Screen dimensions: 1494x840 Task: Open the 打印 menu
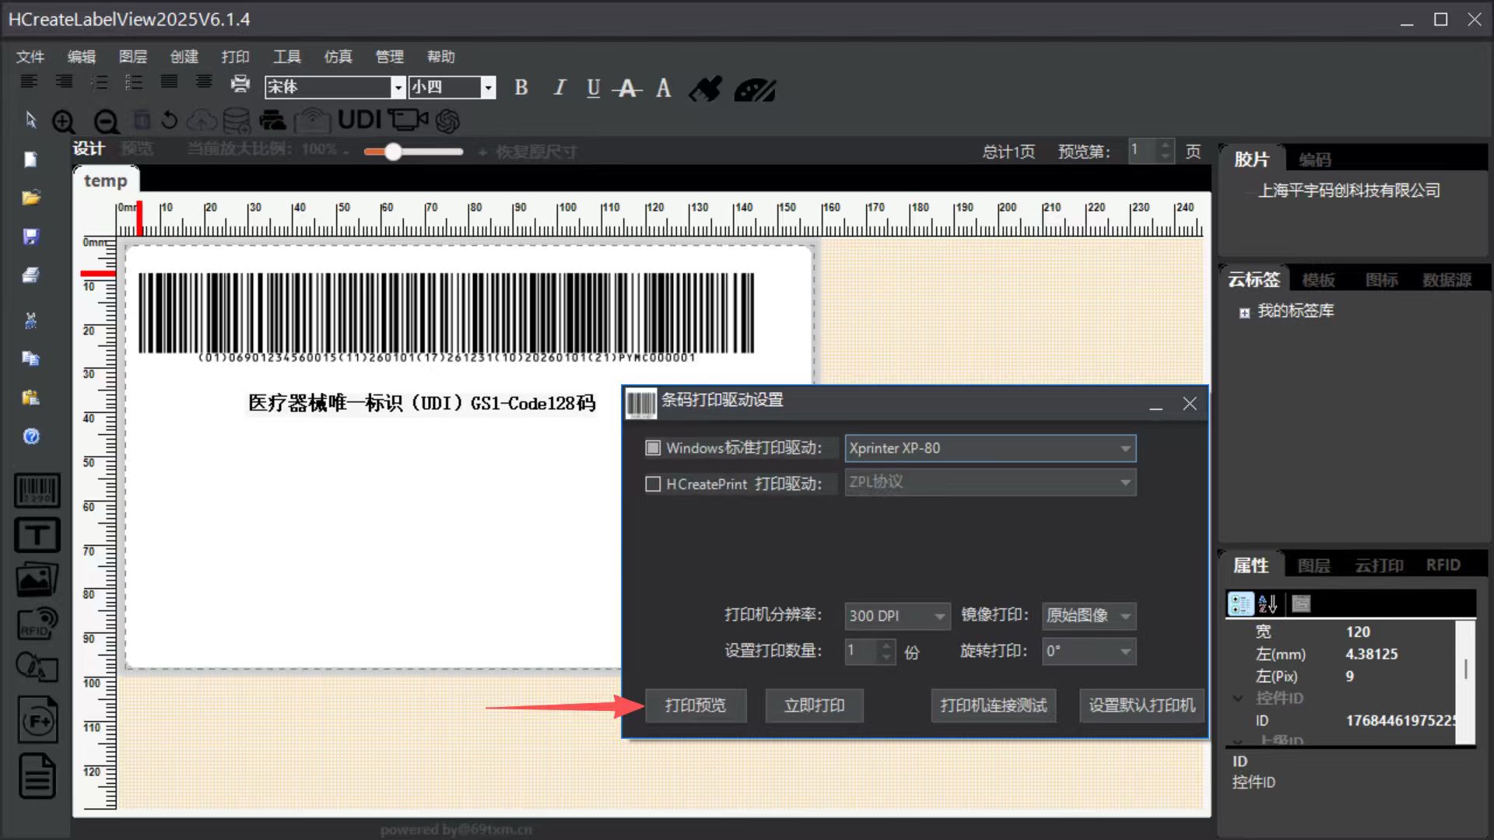235,57
